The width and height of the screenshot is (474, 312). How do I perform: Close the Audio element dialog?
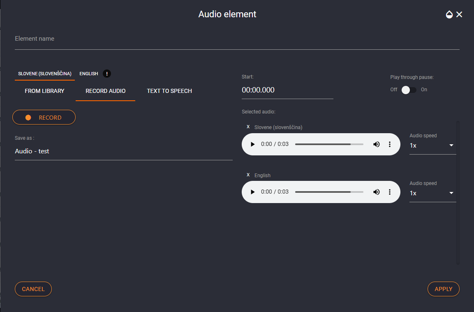point(459,14)
